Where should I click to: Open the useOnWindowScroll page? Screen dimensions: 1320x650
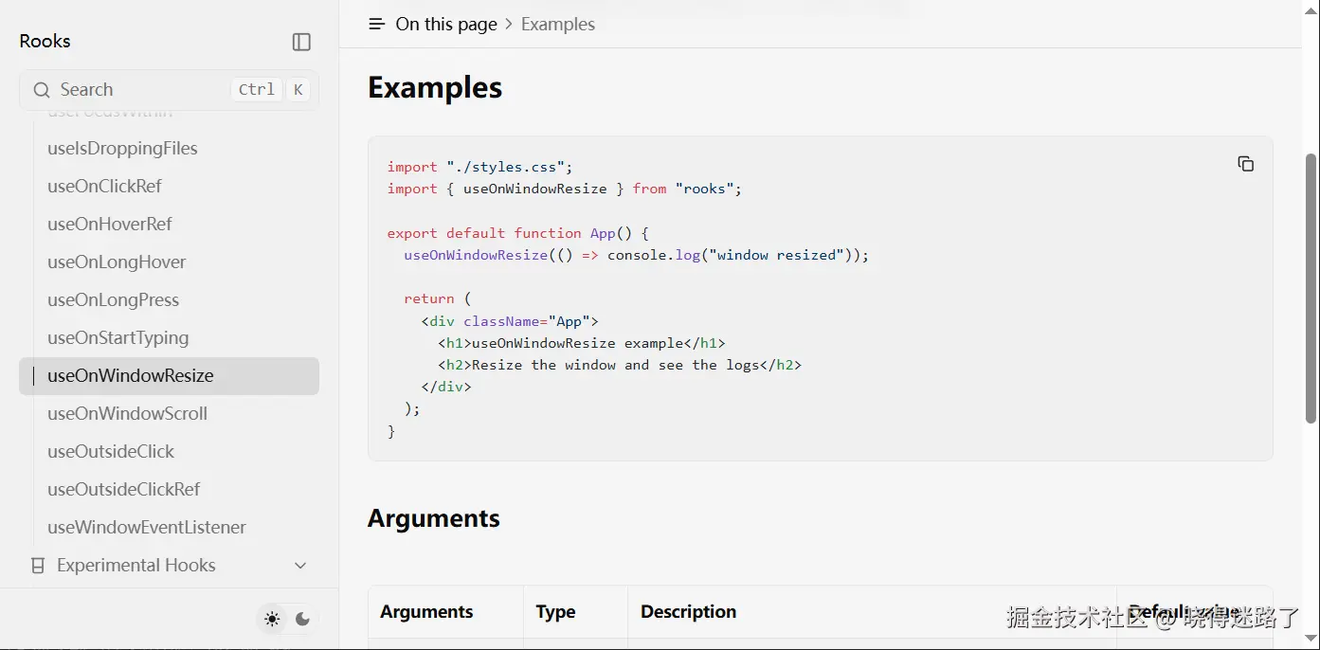127,414
